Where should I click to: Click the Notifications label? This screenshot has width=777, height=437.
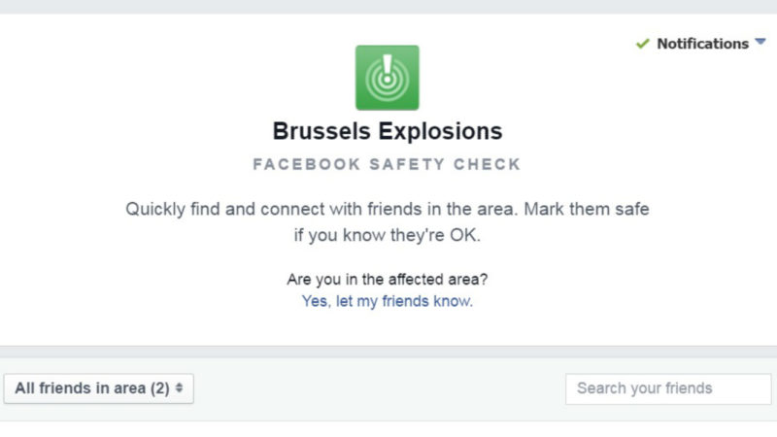point(702,44)
